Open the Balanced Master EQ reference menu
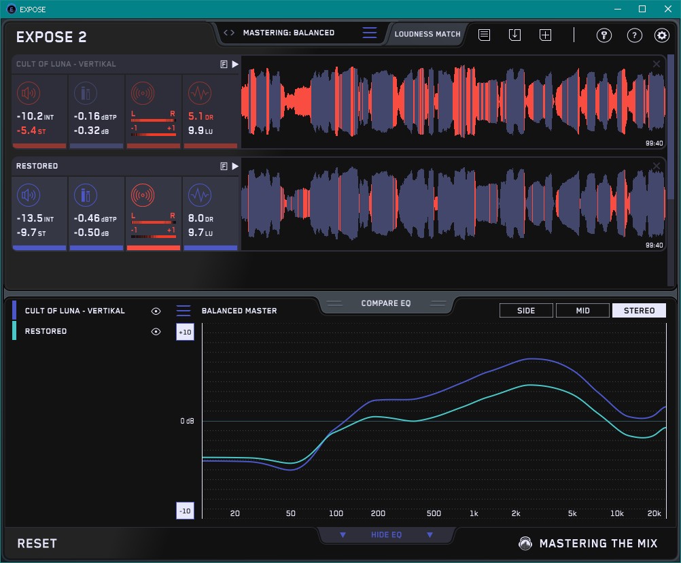 click(x=184, y=311)
